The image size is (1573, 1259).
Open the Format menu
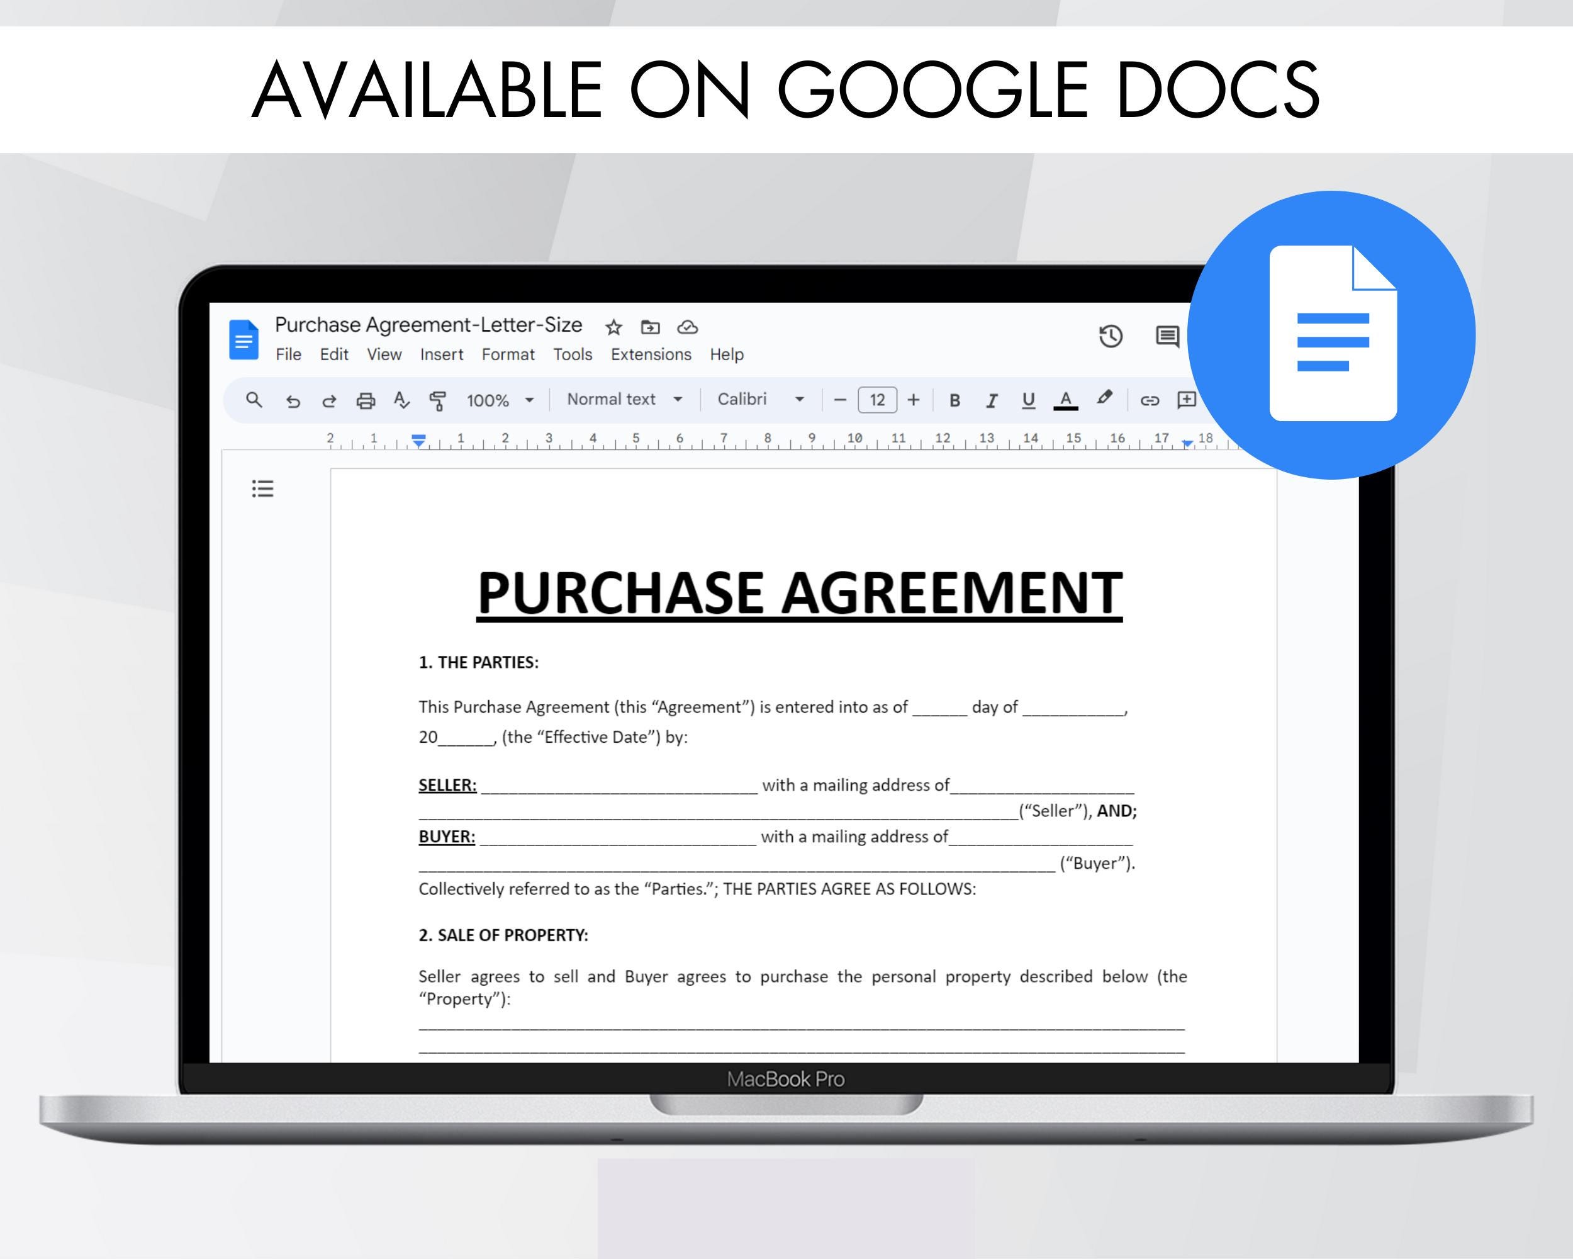point(508,354)
